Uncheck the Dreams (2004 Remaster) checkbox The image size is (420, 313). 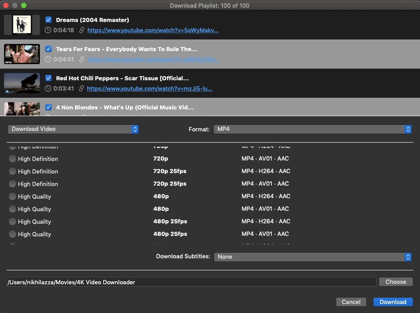[48, 20]
